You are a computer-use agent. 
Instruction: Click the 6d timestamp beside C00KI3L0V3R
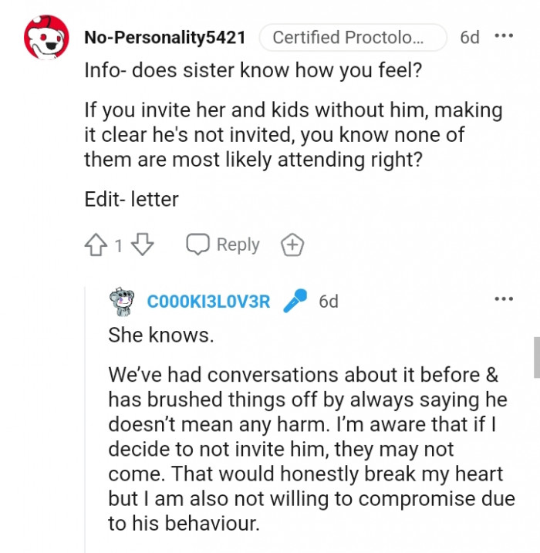(x=329, y=302)
